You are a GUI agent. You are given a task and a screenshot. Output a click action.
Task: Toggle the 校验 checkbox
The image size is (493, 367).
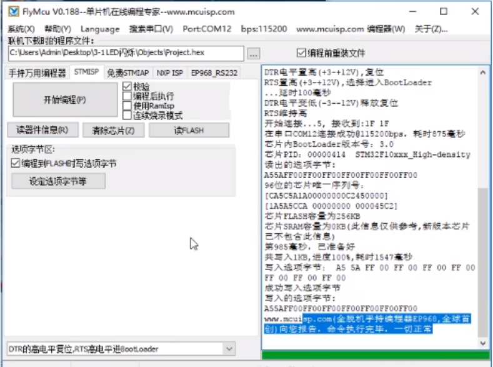pyautogui.click(x=127, y=86)
